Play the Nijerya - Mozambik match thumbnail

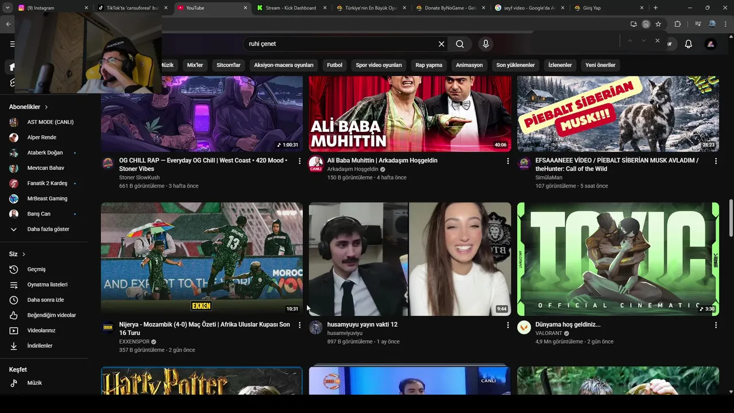tap(202, 259)
